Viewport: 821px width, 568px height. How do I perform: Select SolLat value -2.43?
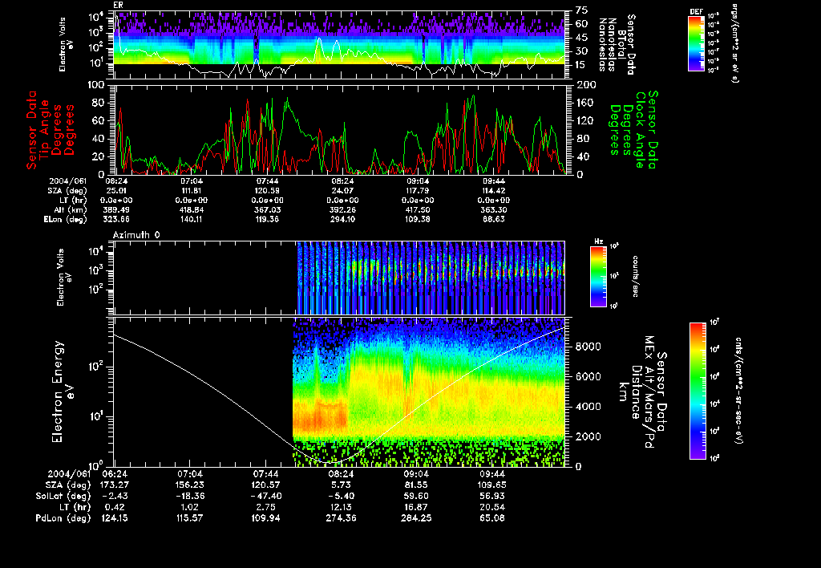[x=115, y=497]
